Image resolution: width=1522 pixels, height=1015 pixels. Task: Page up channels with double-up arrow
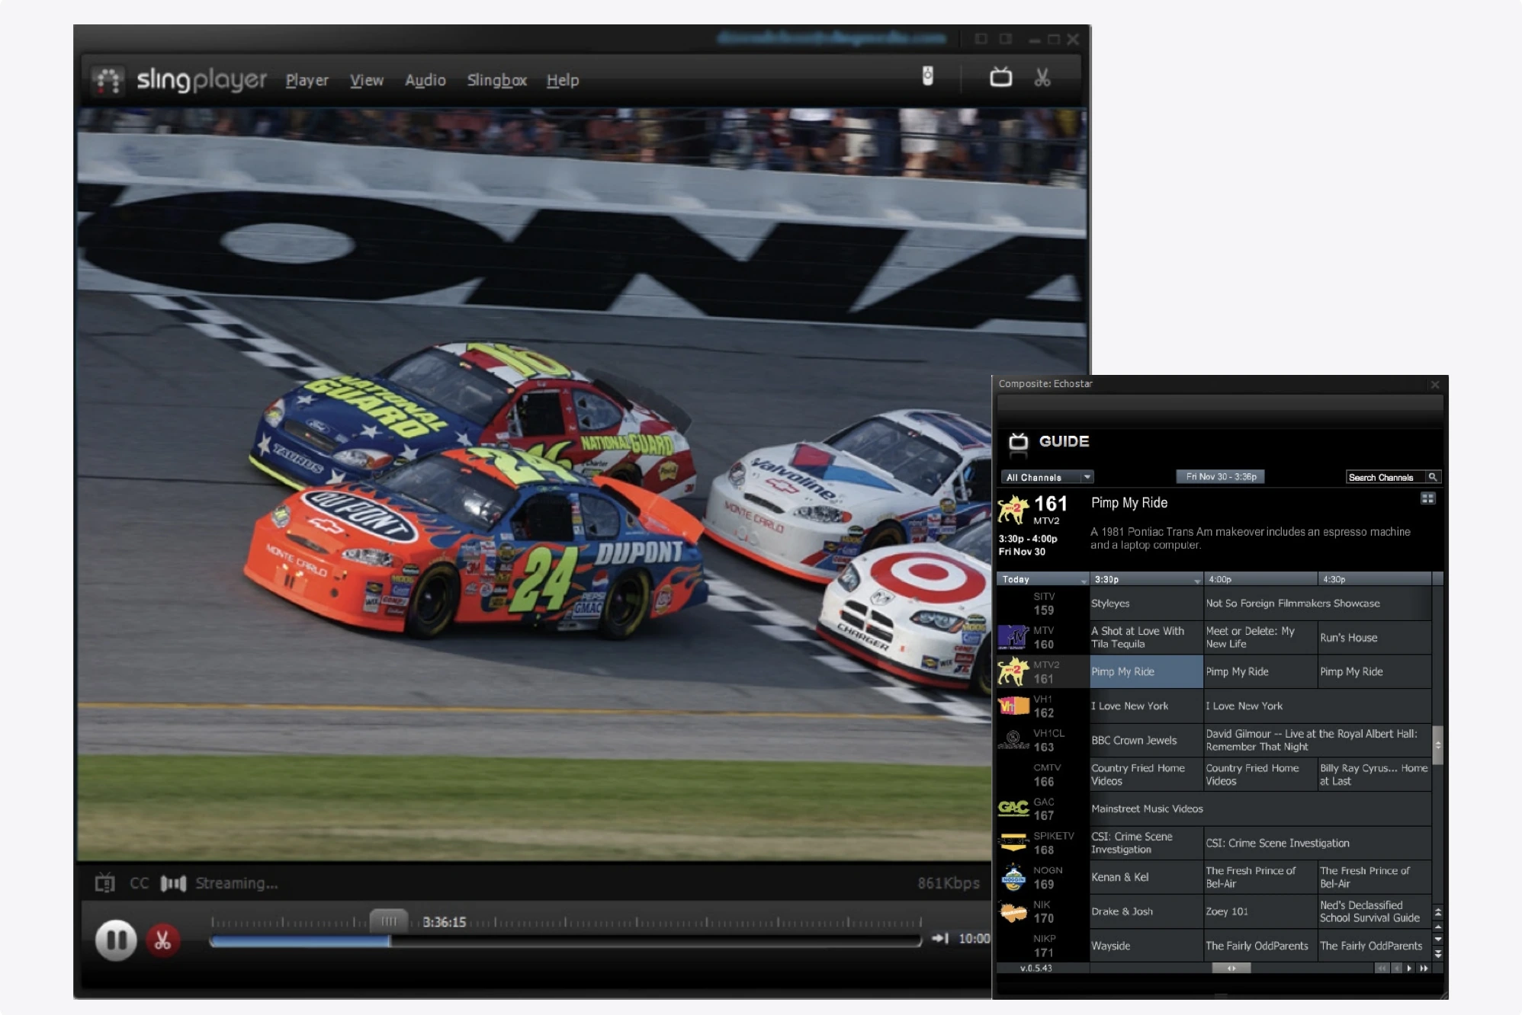(x=1437, y=911)
